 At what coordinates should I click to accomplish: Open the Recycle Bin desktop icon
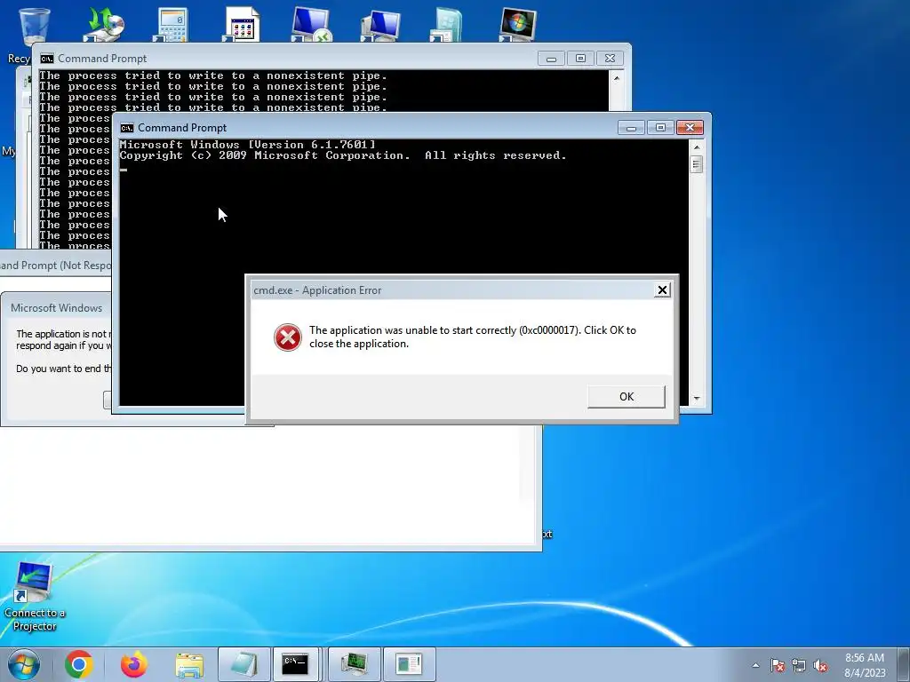click(34, 26)
